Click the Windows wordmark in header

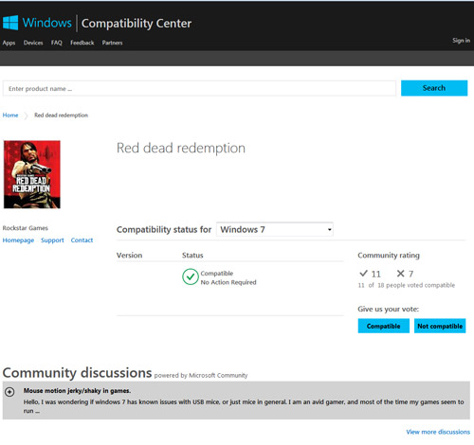tap(47, 23)
